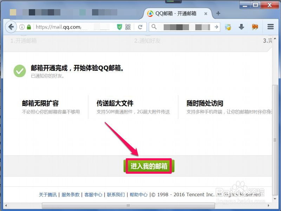Viewport: 281px width, 211px height.
Task: Close the QQ邮箱 - 开通邮箱 tab
Action: 206,14
